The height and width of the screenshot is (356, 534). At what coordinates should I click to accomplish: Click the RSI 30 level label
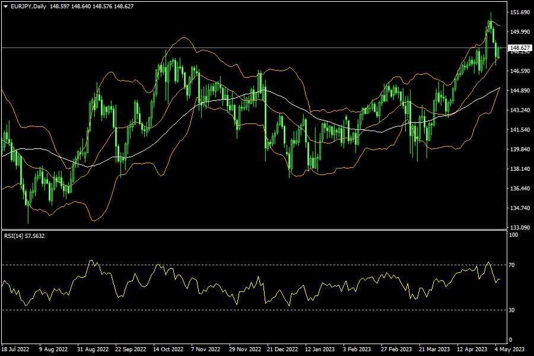(x=511, y=310)
